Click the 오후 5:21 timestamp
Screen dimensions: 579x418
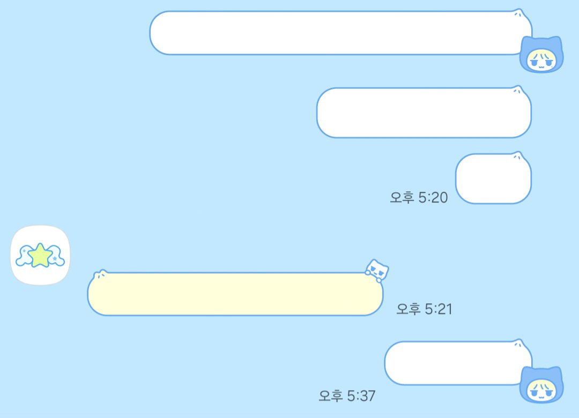point(424,309)
